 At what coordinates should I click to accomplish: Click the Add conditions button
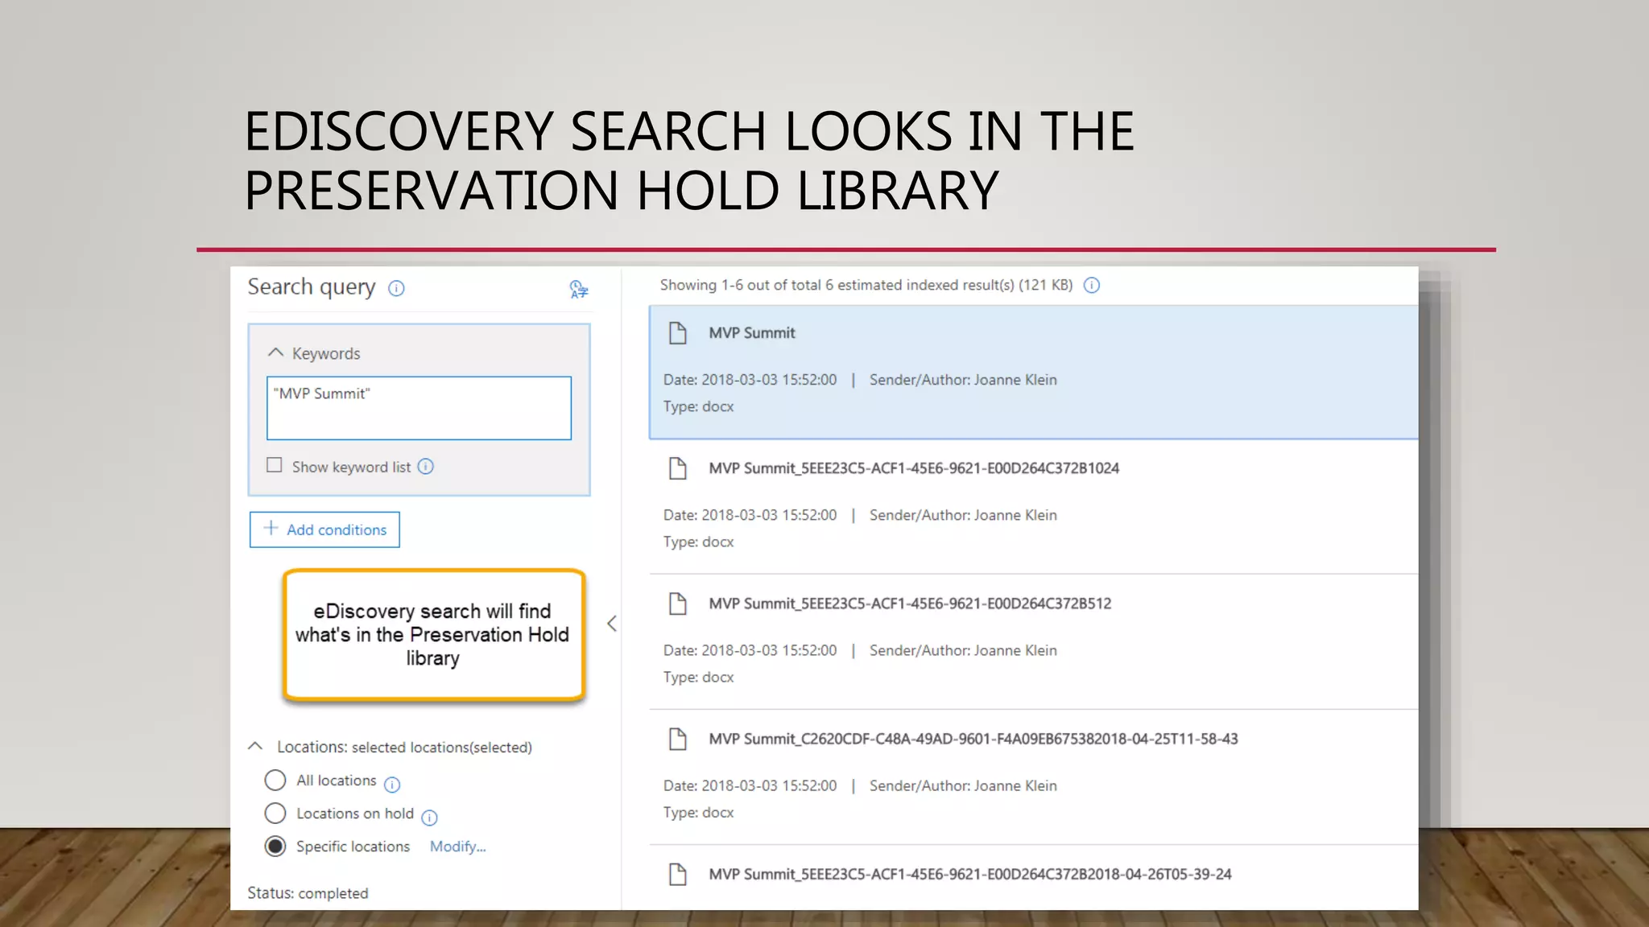[324, 529]
